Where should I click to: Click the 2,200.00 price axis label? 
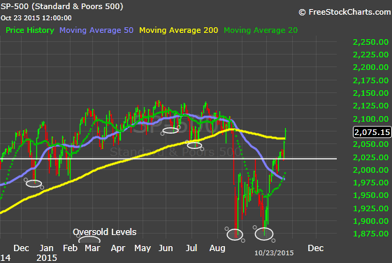pos(370,67)
